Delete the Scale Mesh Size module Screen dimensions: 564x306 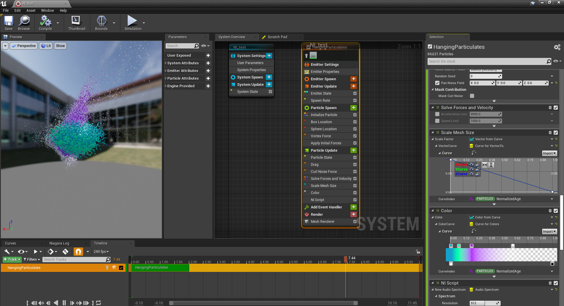[x=550, y=133]
